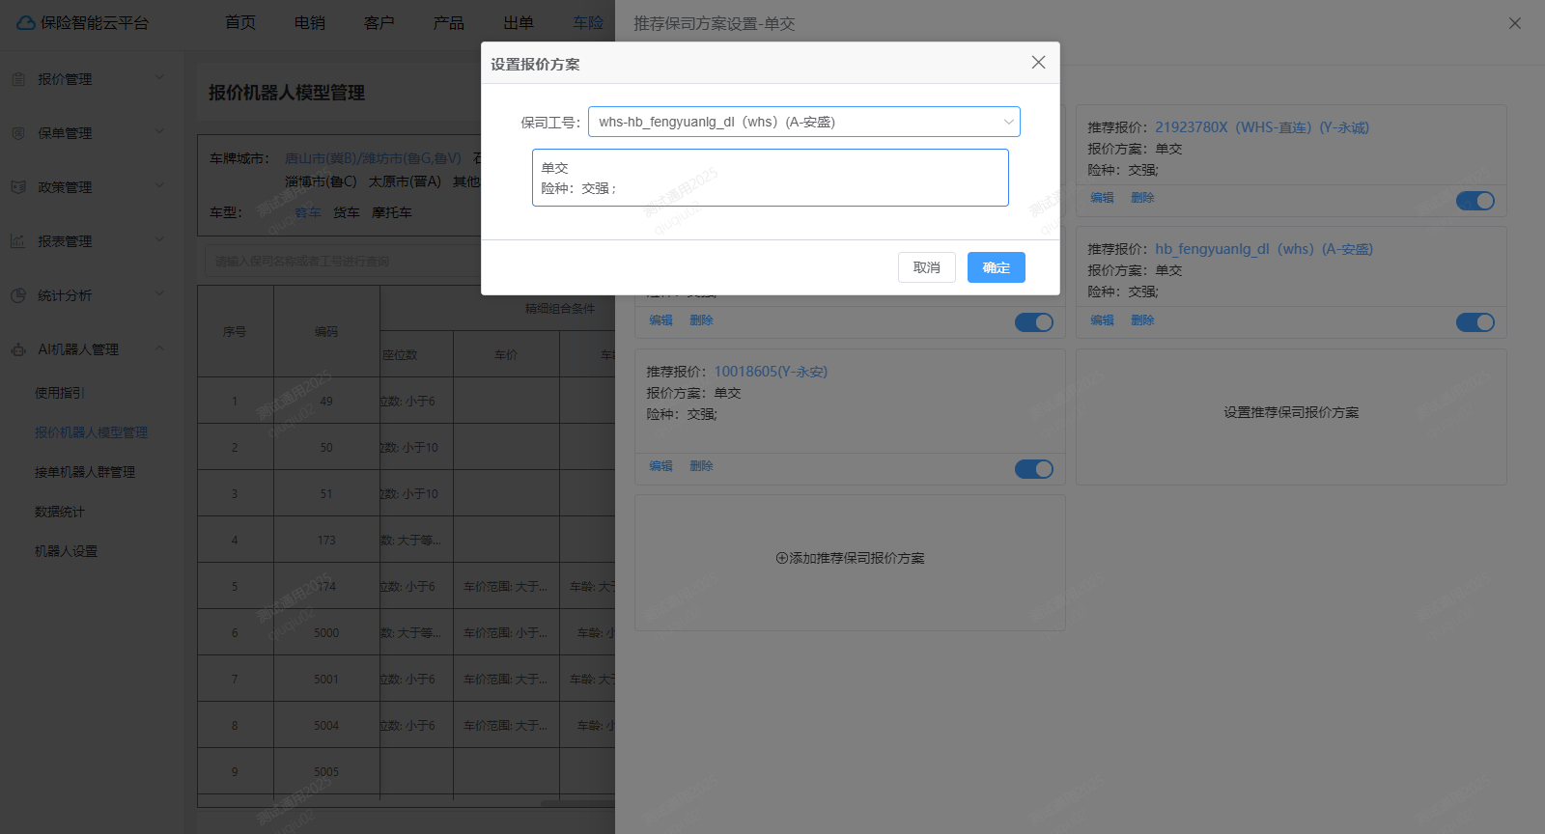Select 摩托车 vehicle type
This screenshot has height=834, width=1545.
(392, 212)
